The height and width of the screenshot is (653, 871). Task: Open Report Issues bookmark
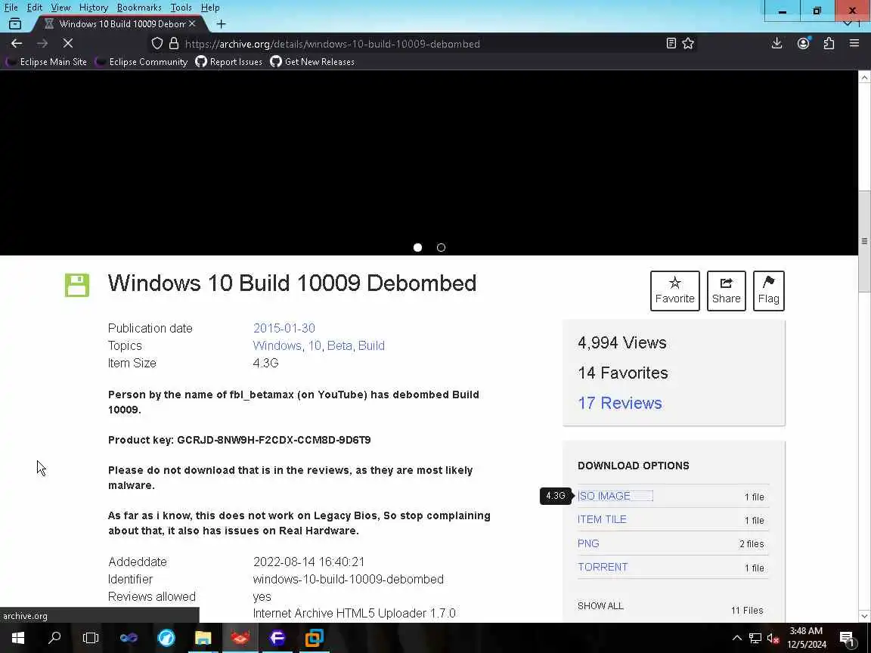(229, 62)
